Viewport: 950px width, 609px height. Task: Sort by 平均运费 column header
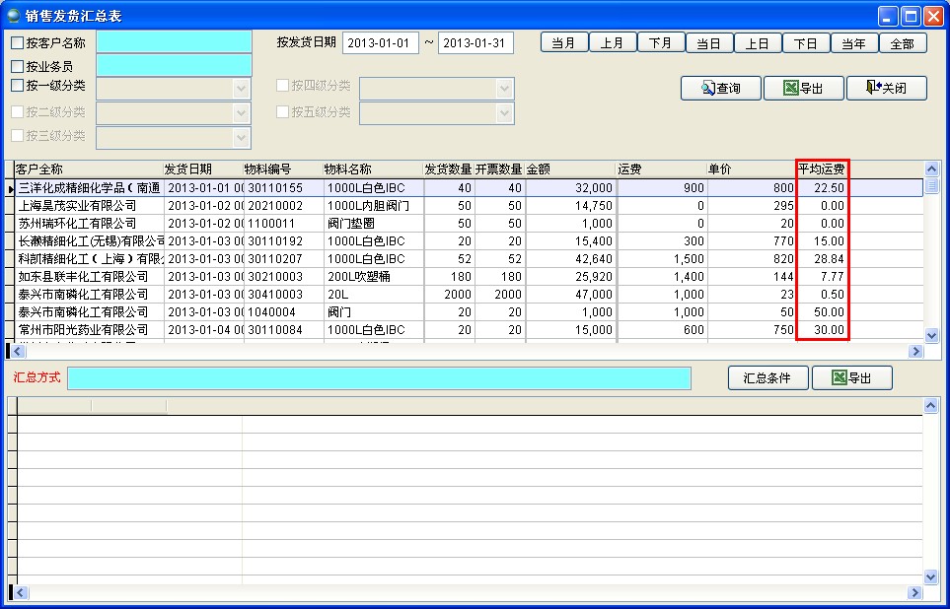822,169
